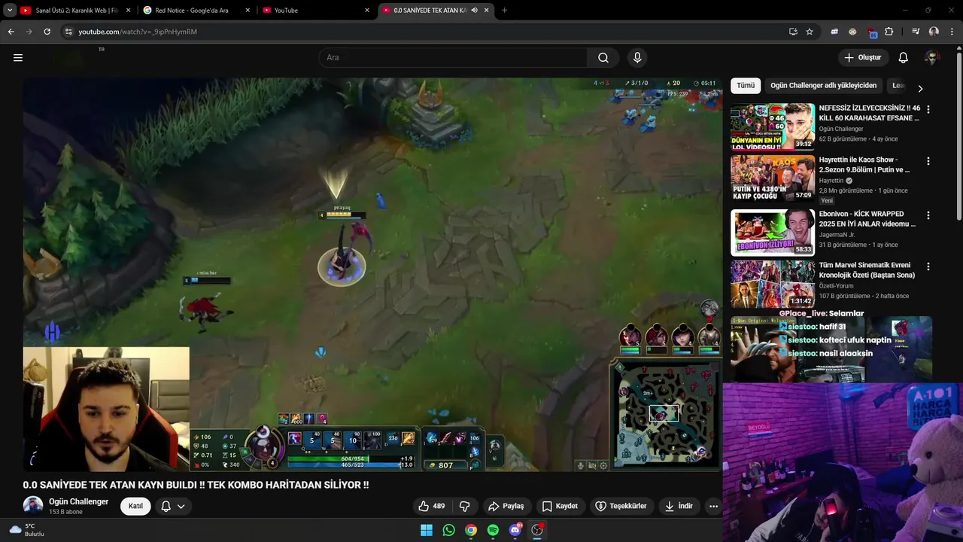Open Discord from the taskbar
The width and height of the screenshot is (963, 542).
[515, 530]
